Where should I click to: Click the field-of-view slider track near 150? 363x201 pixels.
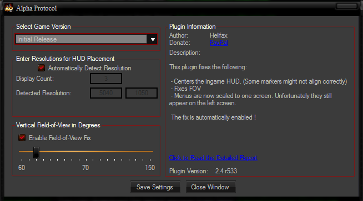(x=150, y=152)
